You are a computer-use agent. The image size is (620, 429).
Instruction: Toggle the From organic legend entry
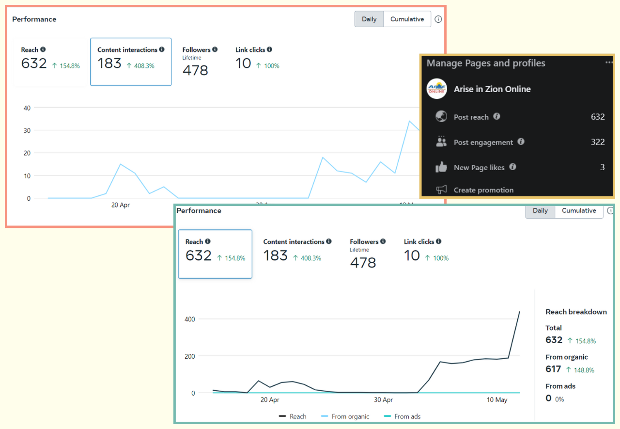(x=345, y=416)
